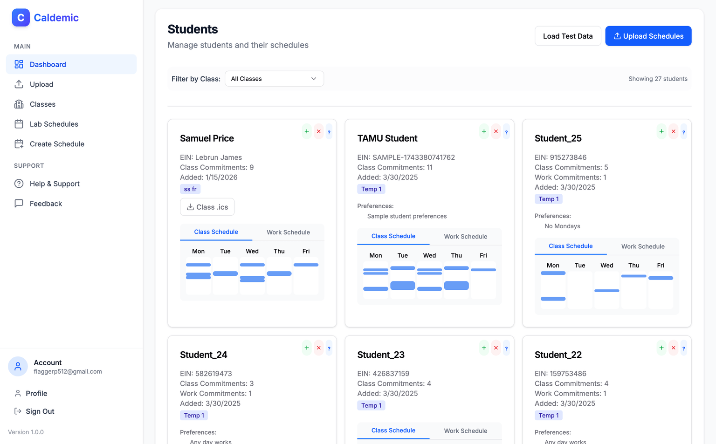Click 'Sample student preferences' text

(x=407, y=216)
